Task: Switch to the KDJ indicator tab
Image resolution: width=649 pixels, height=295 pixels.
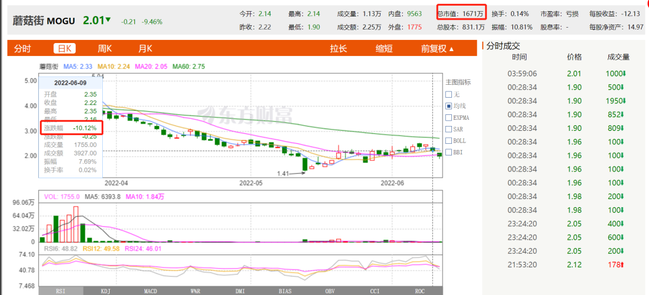Action: (105, 291)
